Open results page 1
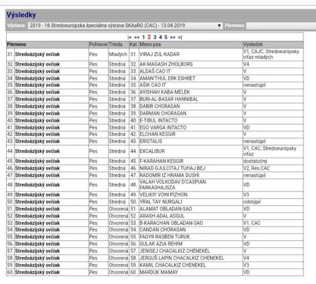 [x=143, y=37]
